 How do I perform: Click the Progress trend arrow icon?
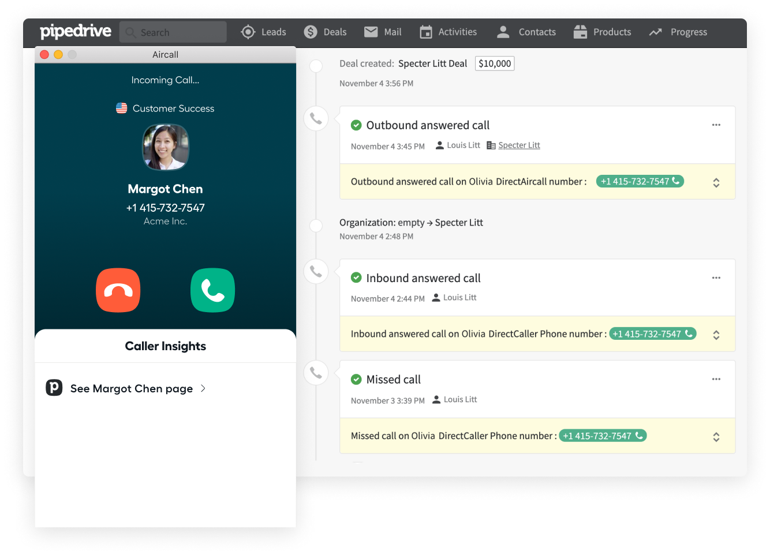pos(655,32)
